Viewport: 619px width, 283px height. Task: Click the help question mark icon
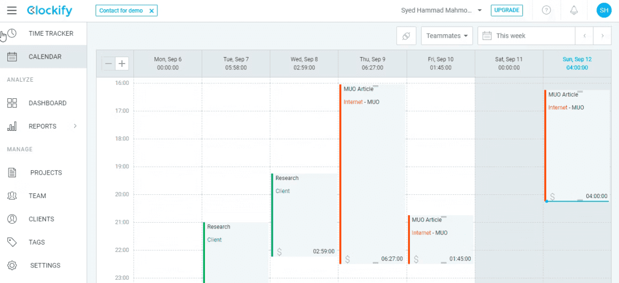(x=546, y=11)
